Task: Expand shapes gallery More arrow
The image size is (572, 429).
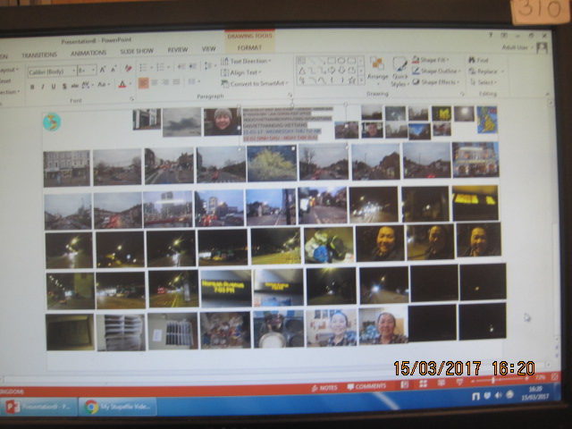Action: point(361,81)
